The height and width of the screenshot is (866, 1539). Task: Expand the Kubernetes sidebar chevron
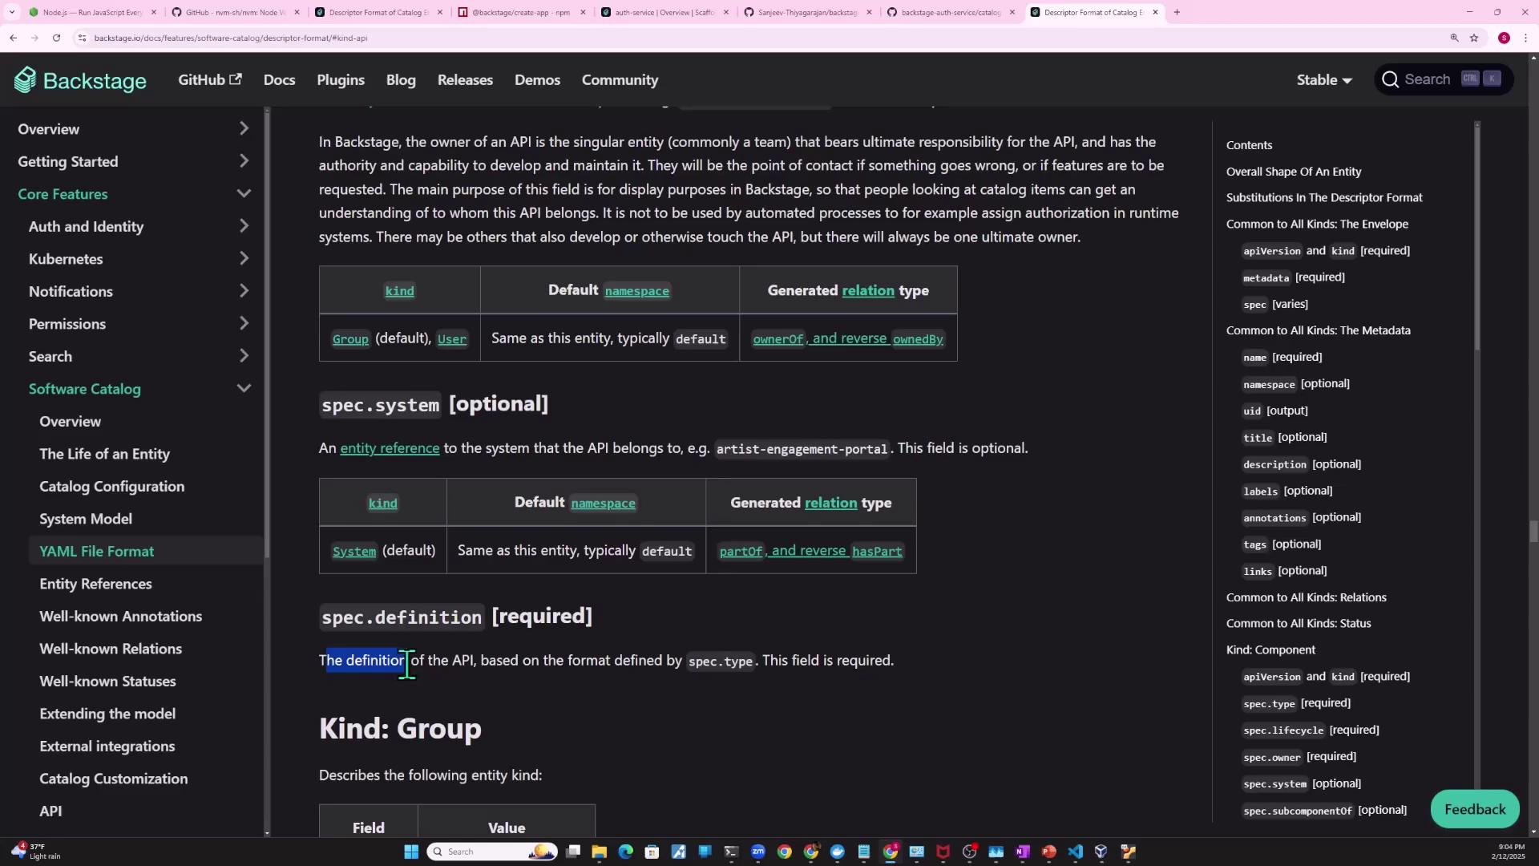click(x=244, y=258)
